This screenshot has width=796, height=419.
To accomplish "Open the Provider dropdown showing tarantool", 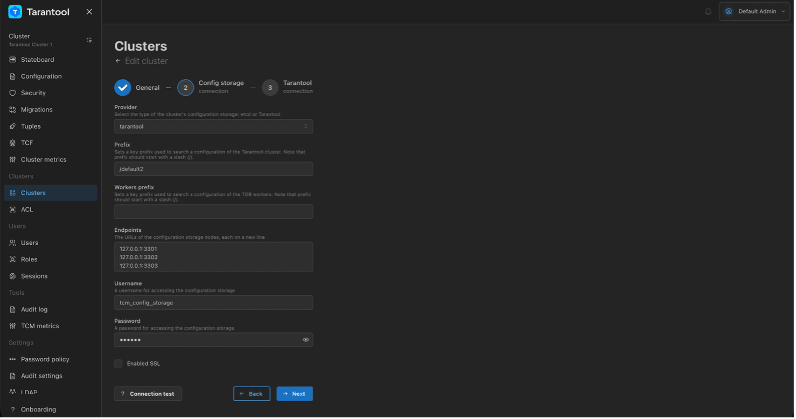I will click(x=213, y=126).
